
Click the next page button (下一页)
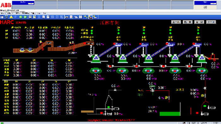pos(211,22)
